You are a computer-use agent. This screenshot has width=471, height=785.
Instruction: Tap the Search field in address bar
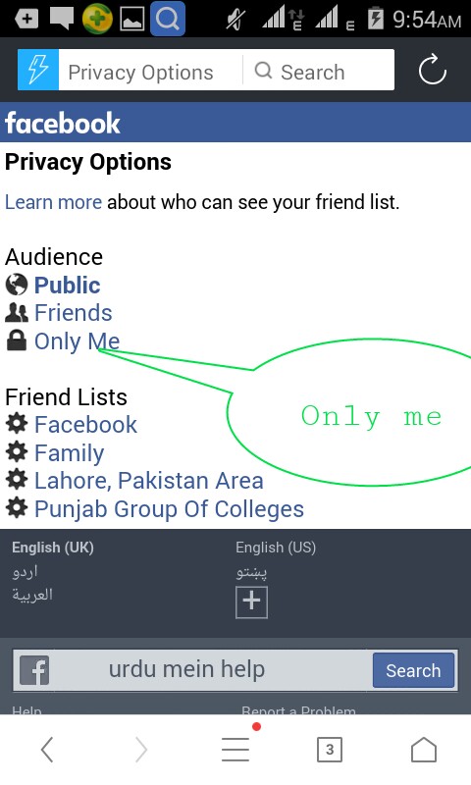(x=318, y=70)
